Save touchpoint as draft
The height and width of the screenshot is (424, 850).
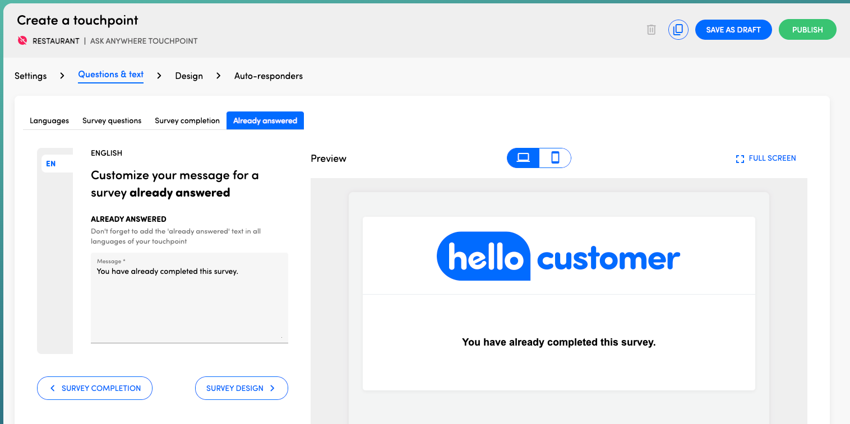pos(733,30)
